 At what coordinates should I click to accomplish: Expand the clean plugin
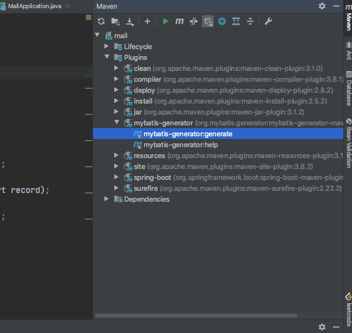tap(116, 68)
